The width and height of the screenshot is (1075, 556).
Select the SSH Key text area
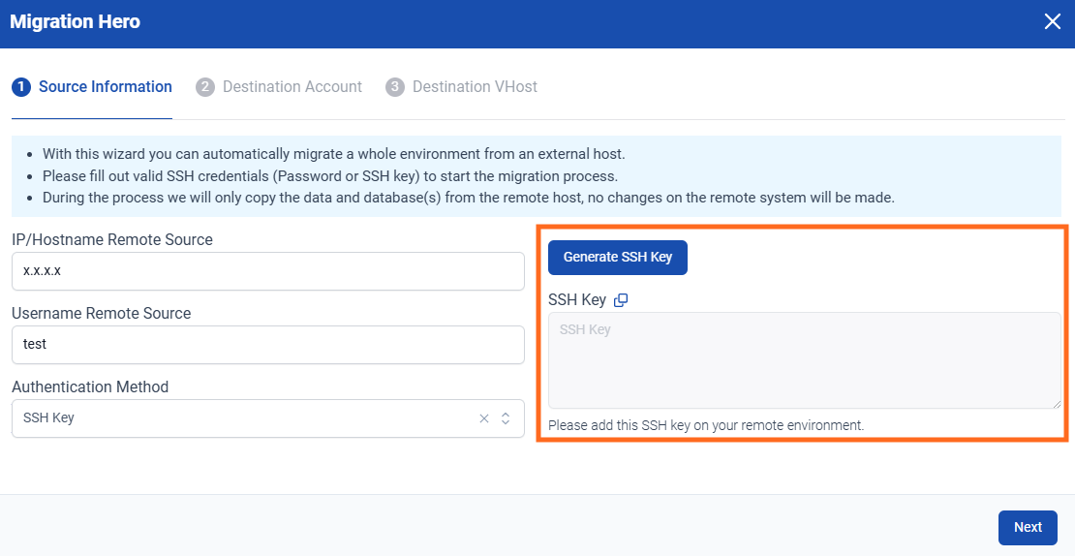(x=804, y=360)
